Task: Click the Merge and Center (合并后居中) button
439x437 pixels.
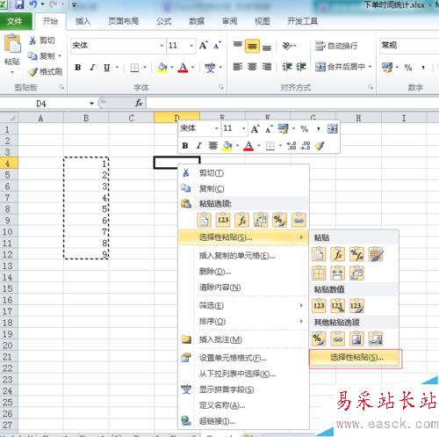Action: (x=340, y=67)
